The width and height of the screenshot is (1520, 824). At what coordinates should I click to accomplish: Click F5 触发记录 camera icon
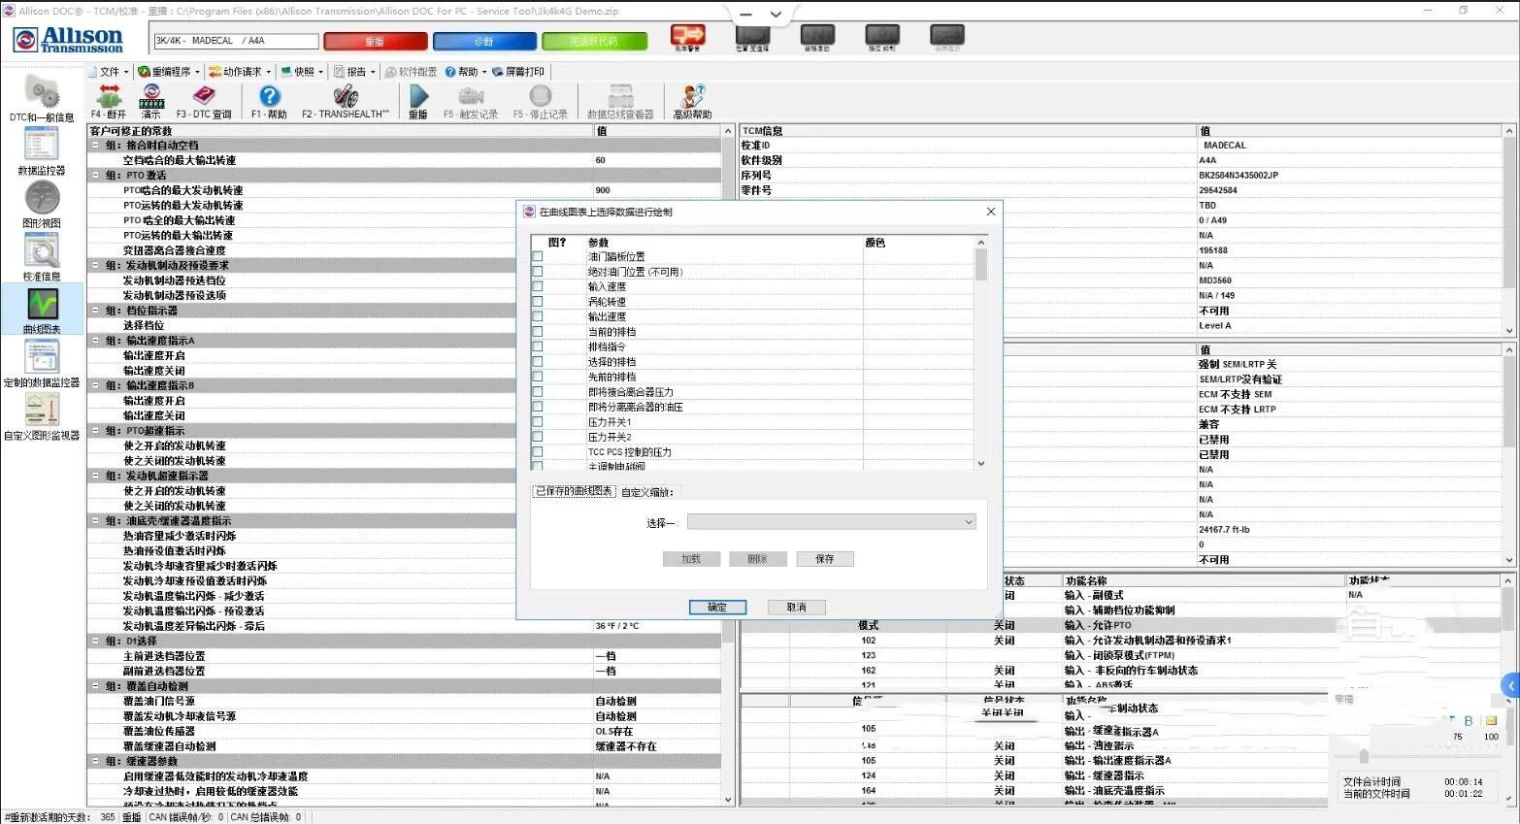pos(471,95)
